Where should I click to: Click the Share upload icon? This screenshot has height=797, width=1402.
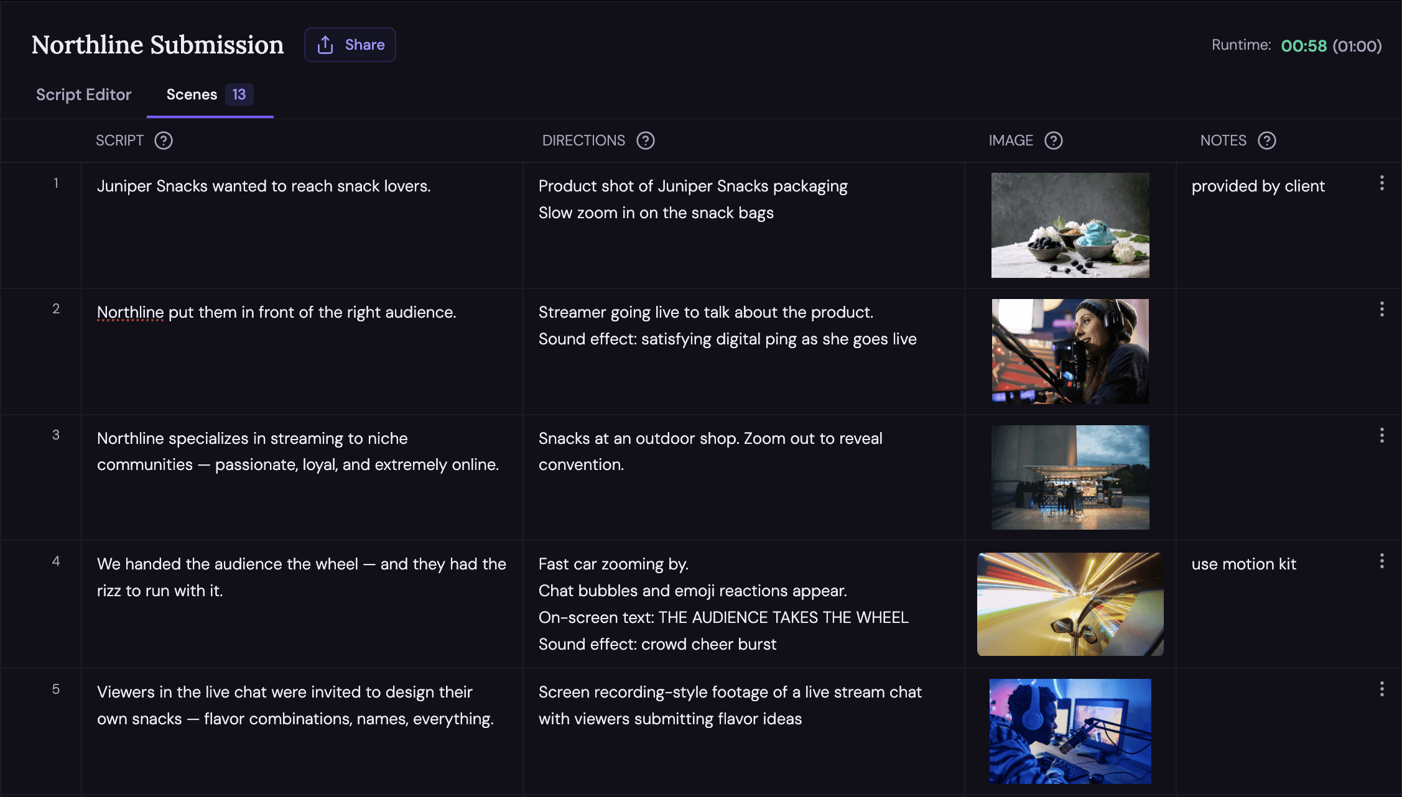325,45
